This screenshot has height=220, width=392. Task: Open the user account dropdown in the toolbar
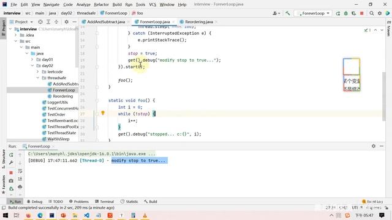(276, 13)
